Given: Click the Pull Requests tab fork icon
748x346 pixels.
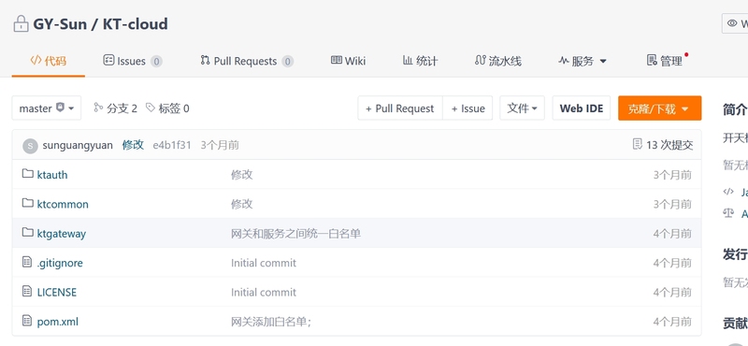Looking at the screenshot, I should 205,60.
